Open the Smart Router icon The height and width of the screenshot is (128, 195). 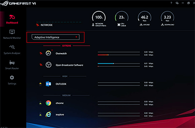point(12,62)
